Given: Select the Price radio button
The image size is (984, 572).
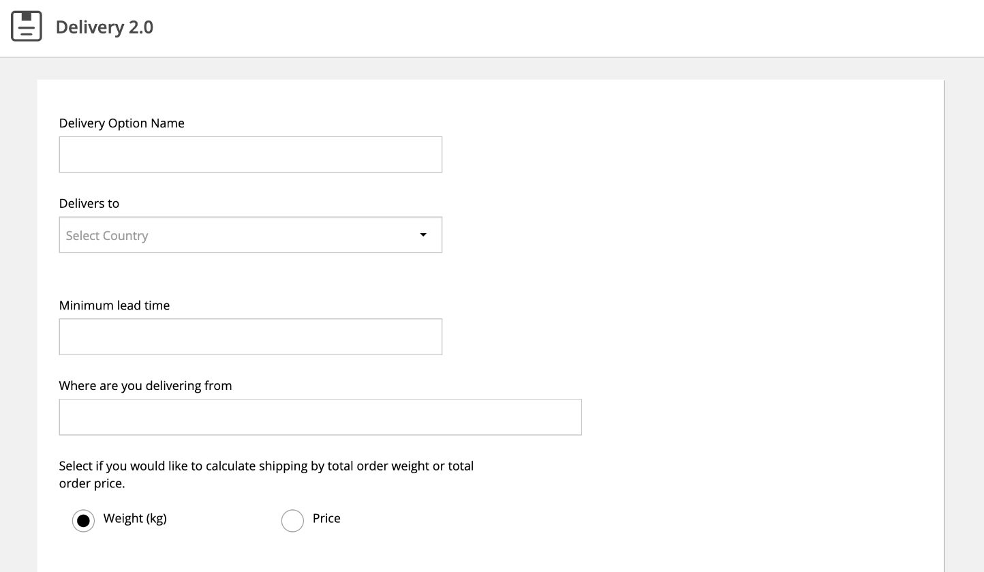Looking at the screenshot, I should pyautogui.click(x=292, y=521).
